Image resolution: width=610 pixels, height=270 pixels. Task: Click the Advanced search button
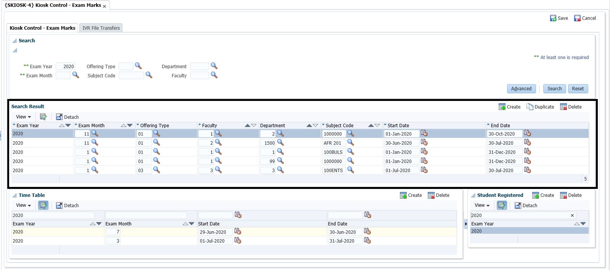coord(521,89)
